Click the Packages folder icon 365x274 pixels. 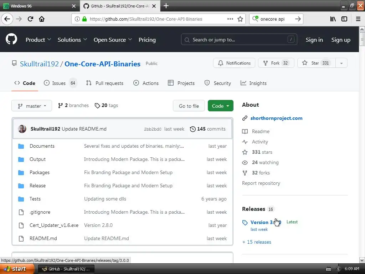tap(21, 173)
